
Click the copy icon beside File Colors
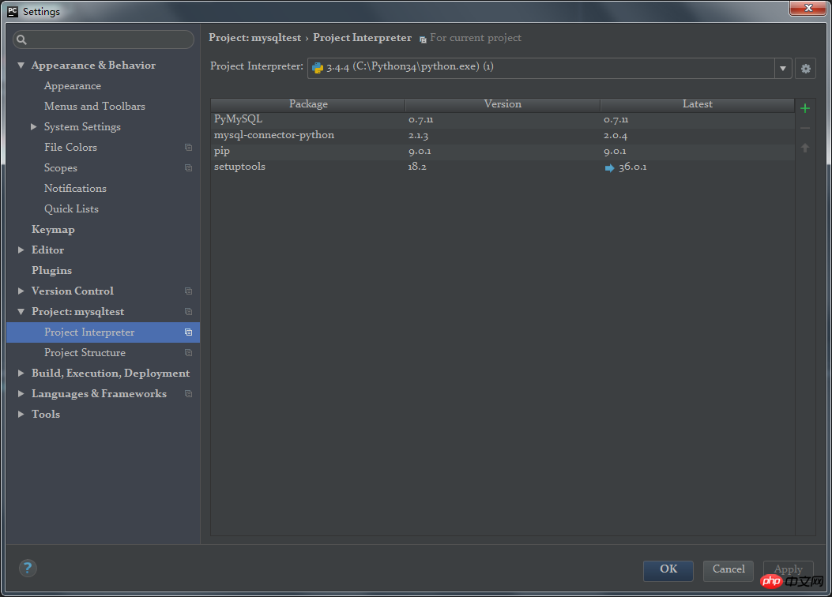(x=188, y=148)
